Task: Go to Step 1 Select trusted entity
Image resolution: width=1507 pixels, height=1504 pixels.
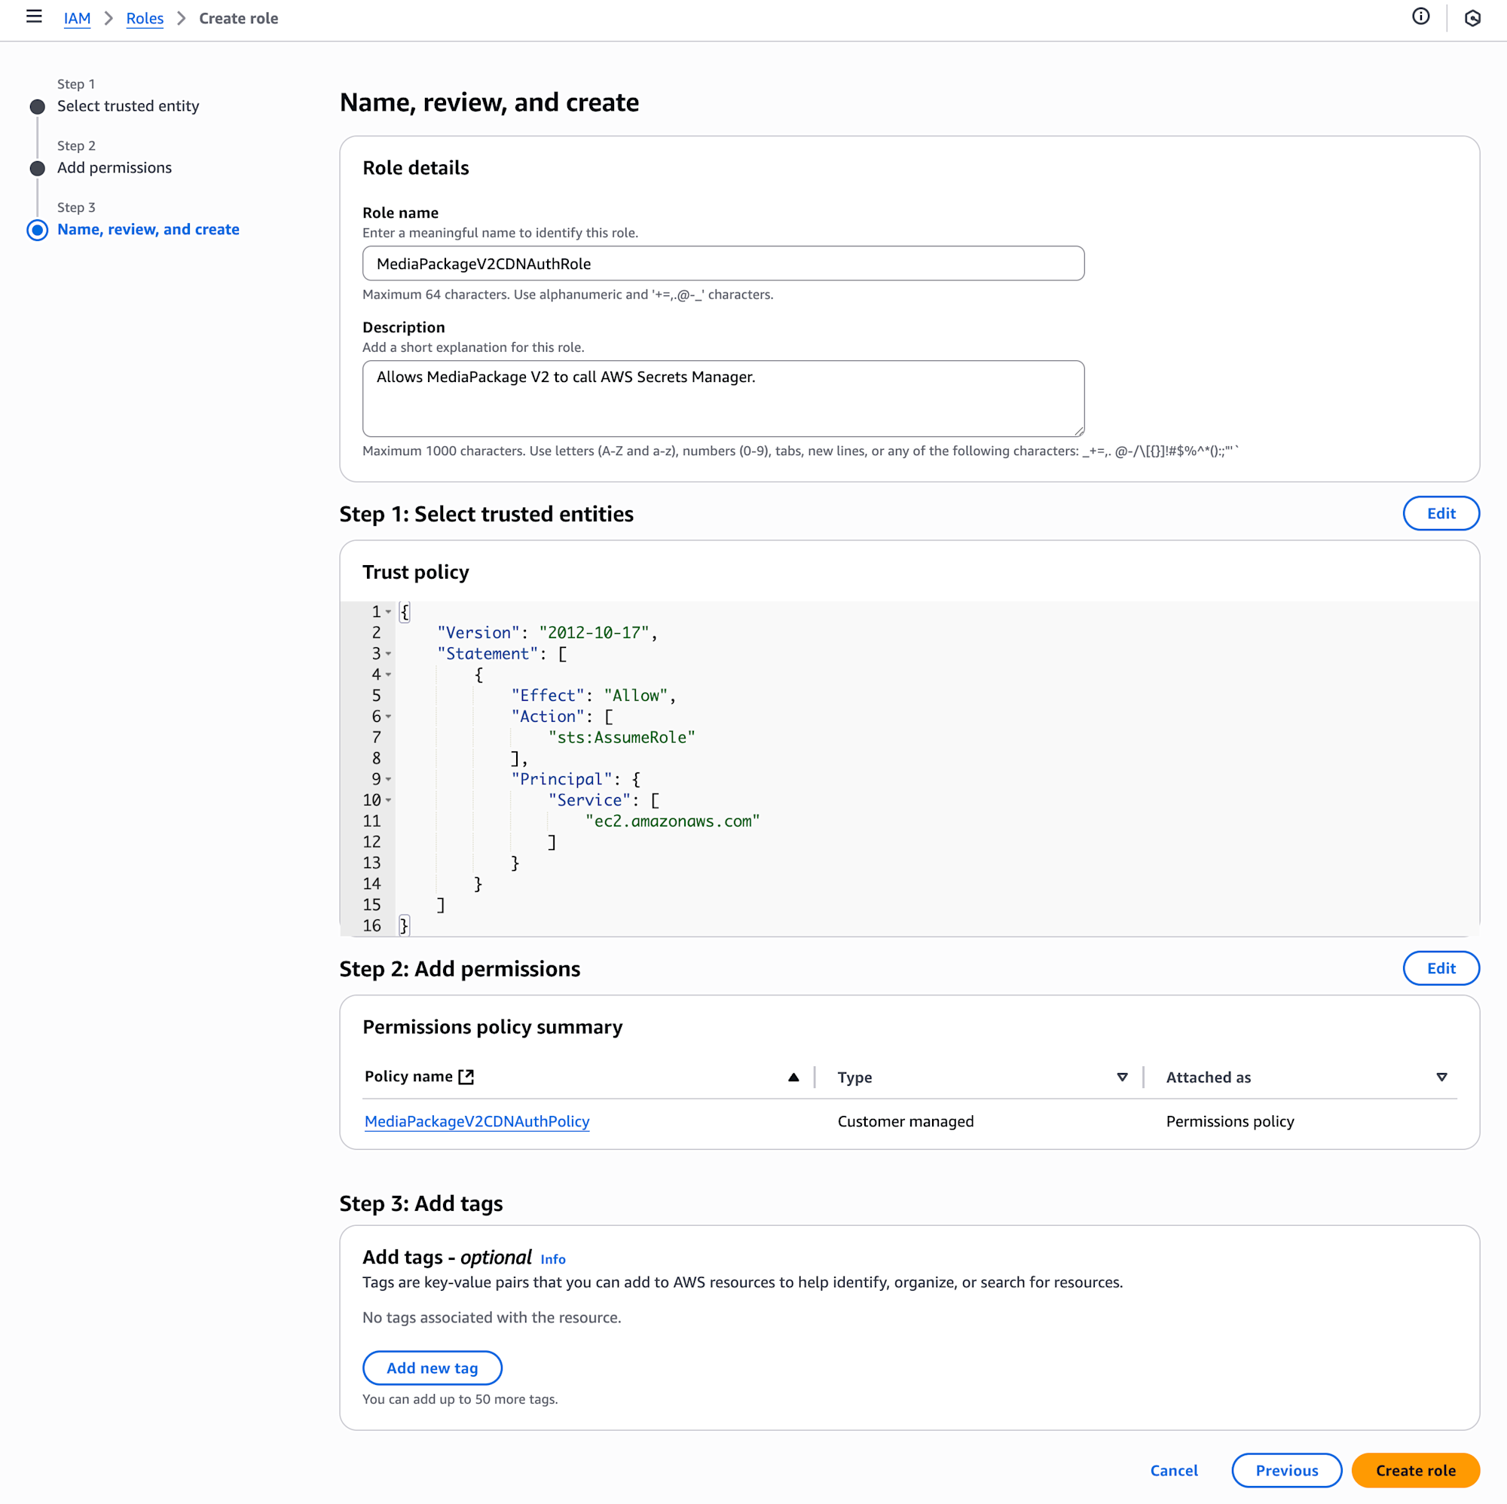Action: pos(128,106)
